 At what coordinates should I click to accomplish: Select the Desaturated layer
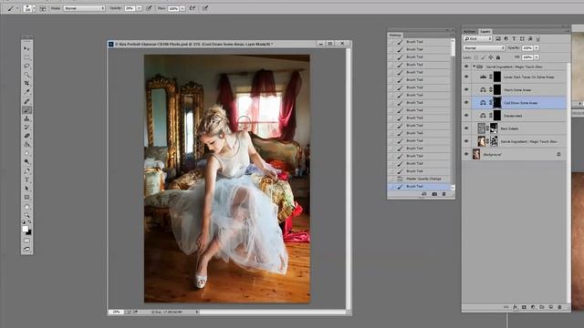[519, 116]
